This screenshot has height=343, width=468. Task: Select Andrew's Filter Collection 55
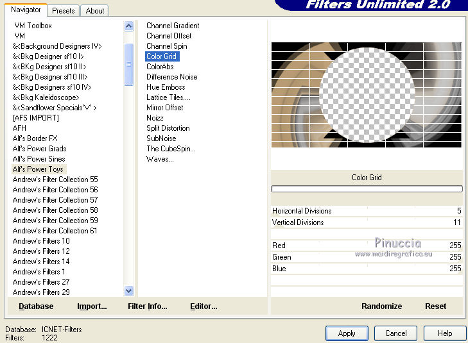tap(55, 180)
